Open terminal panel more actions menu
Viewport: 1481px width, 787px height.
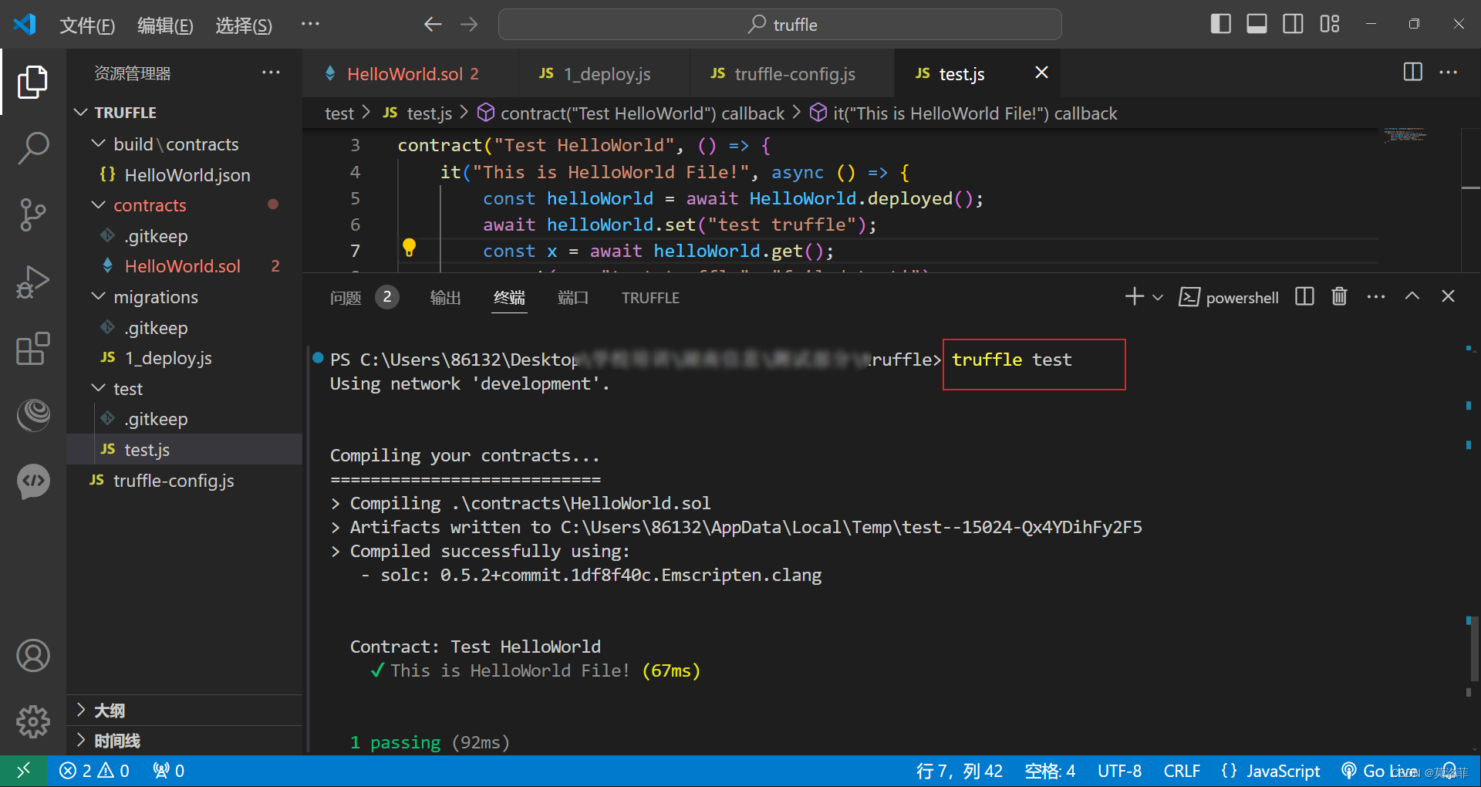tap(1375, 297)
